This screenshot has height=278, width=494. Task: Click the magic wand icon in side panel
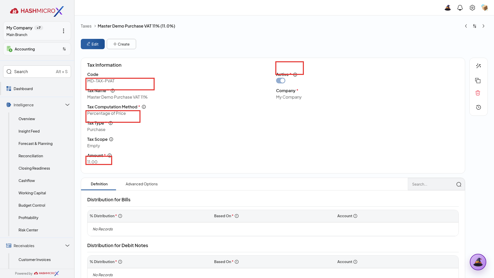pyautogui.click(x=479, y=66)
